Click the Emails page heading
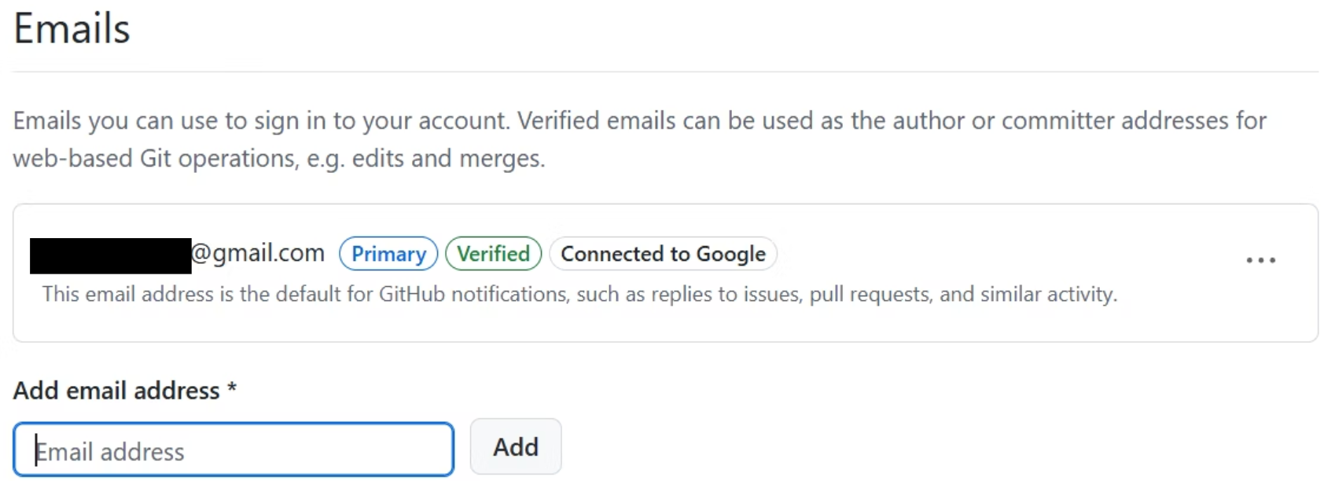 tap(72, 29)
